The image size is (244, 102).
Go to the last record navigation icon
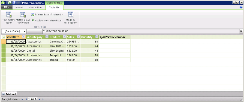[x=43, y=99]
